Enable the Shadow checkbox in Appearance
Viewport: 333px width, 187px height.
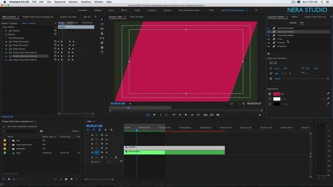coord(270,104)
